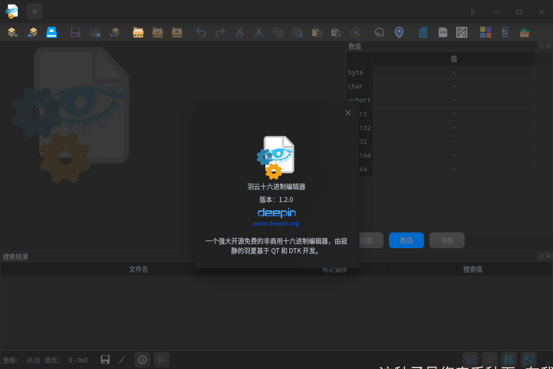The height and width of the screenshot is (369, 553).
Task: Switch to the 书签 tab
Action: 447,240
